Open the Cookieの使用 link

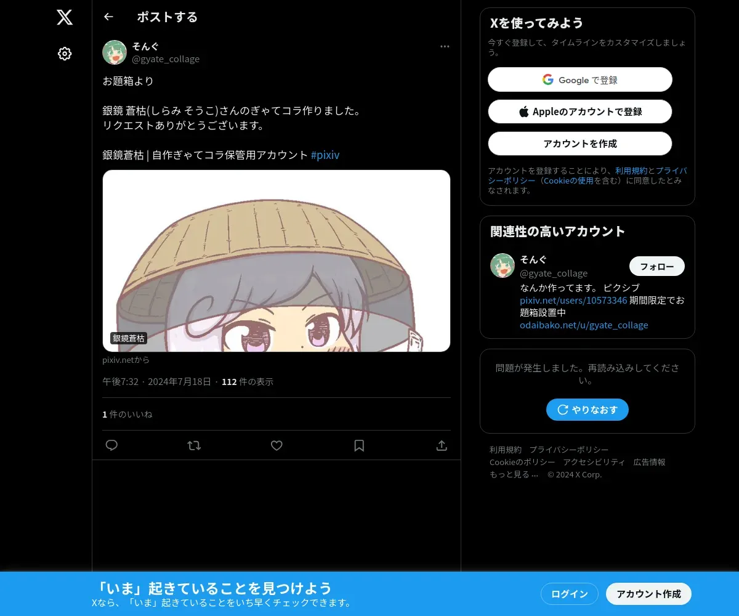click(x=568, y=180)
